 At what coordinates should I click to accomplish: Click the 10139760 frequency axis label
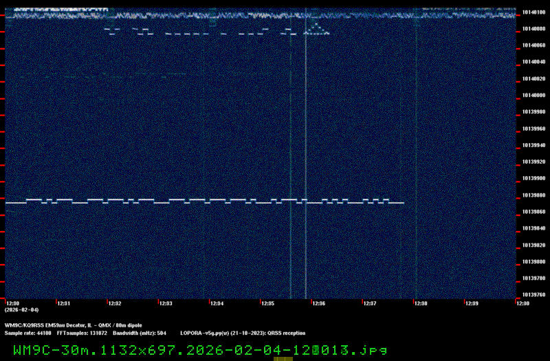pyautogui.click(x=533, y=295)
